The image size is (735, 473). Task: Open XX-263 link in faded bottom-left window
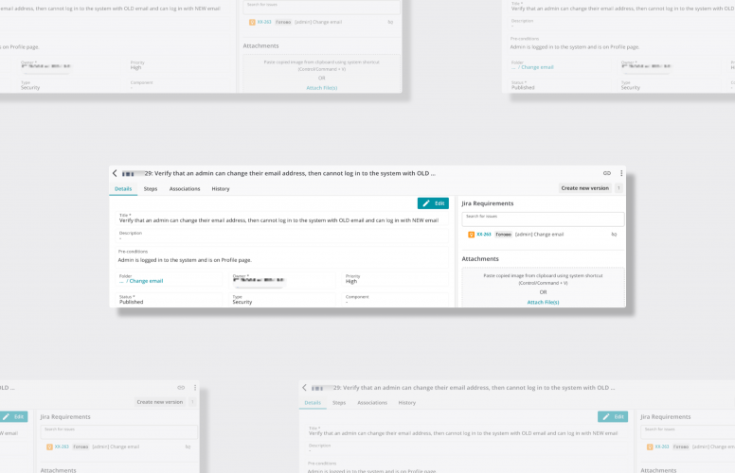pos(62,447)
